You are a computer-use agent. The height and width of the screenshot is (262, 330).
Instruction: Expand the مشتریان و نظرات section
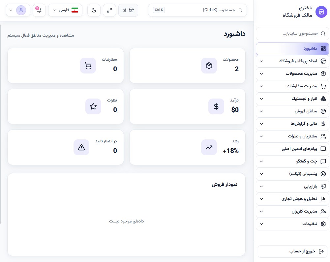coord(292,136)
